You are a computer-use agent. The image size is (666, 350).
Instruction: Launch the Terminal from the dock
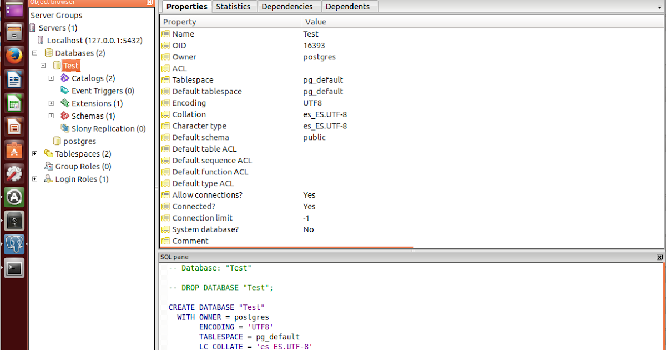[14, 269]
